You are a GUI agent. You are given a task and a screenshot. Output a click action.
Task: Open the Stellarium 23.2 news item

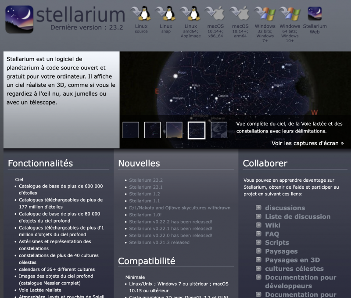(x=146, y=180)
